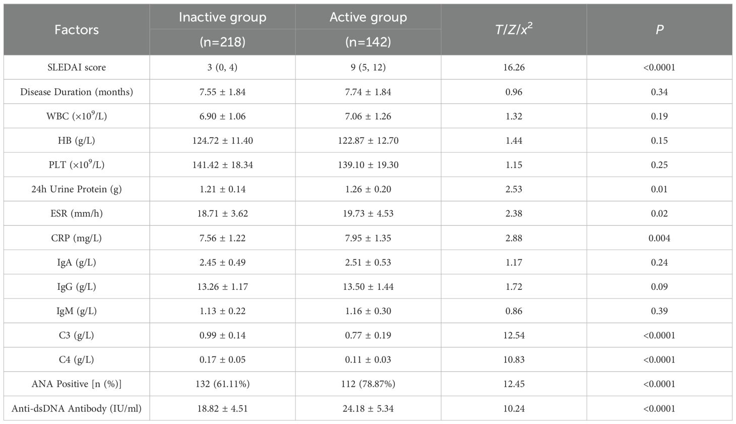This screenshot has width=736, height=424.
Task: Click the P column header
Action: pyautogui.click(x=659, y=30)
